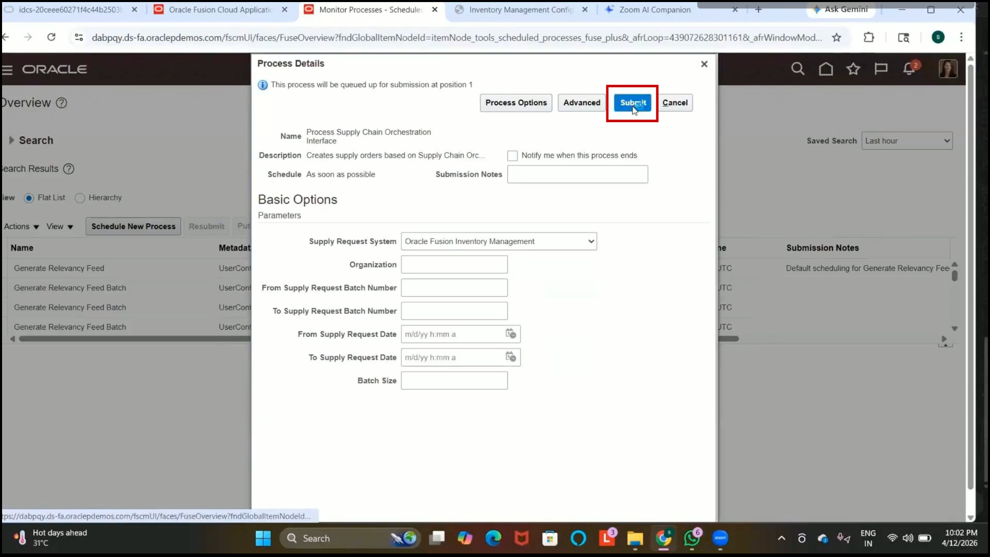Bookmark this page with the star icon
990x557 pixels.
tap(836, 37)
